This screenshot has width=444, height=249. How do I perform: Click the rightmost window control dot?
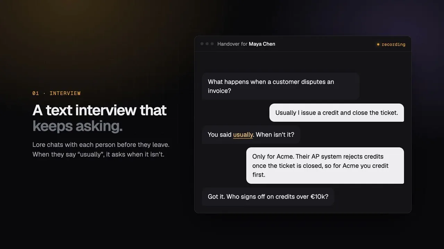coord(212,44)
